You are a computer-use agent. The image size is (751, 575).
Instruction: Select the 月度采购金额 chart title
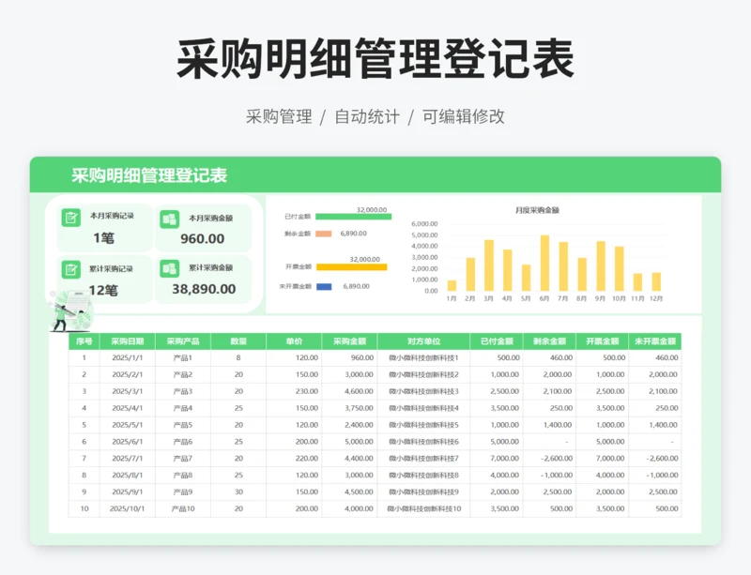pos(537,210)
